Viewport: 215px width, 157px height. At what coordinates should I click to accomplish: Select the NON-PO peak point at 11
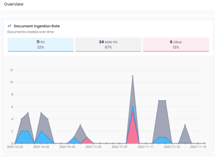click(x=133, y=76)
